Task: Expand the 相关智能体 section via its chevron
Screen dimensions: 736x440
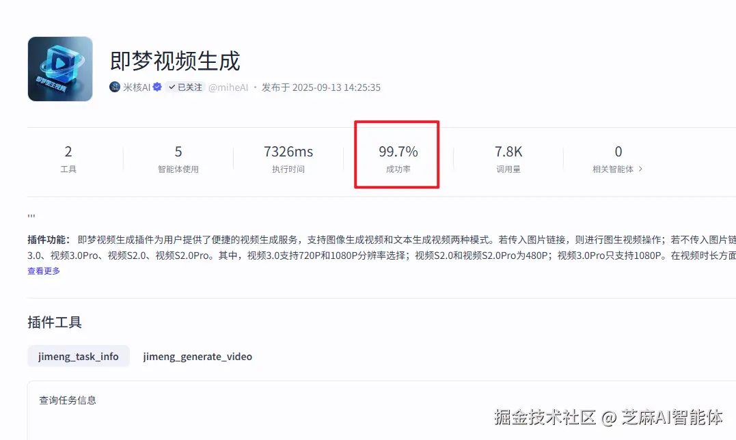Action: (x=640, y=169)
